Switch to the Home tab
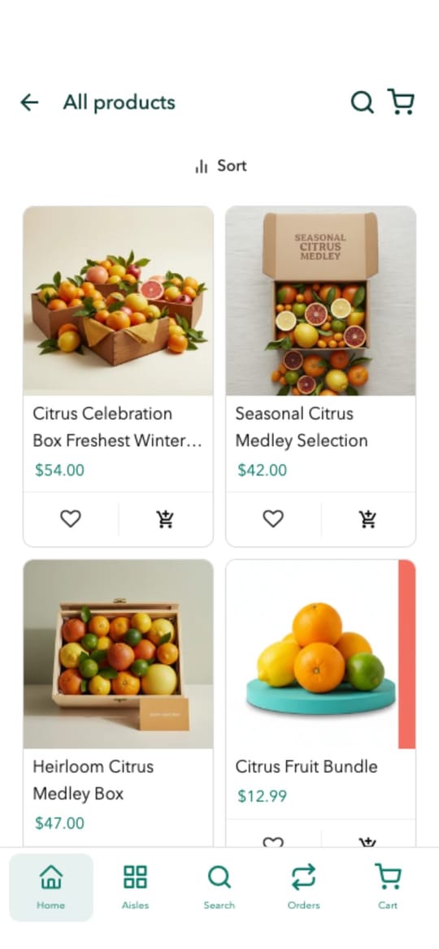This screenshot has width=439, height=949. pyautogui.click(x=51, y=887)
